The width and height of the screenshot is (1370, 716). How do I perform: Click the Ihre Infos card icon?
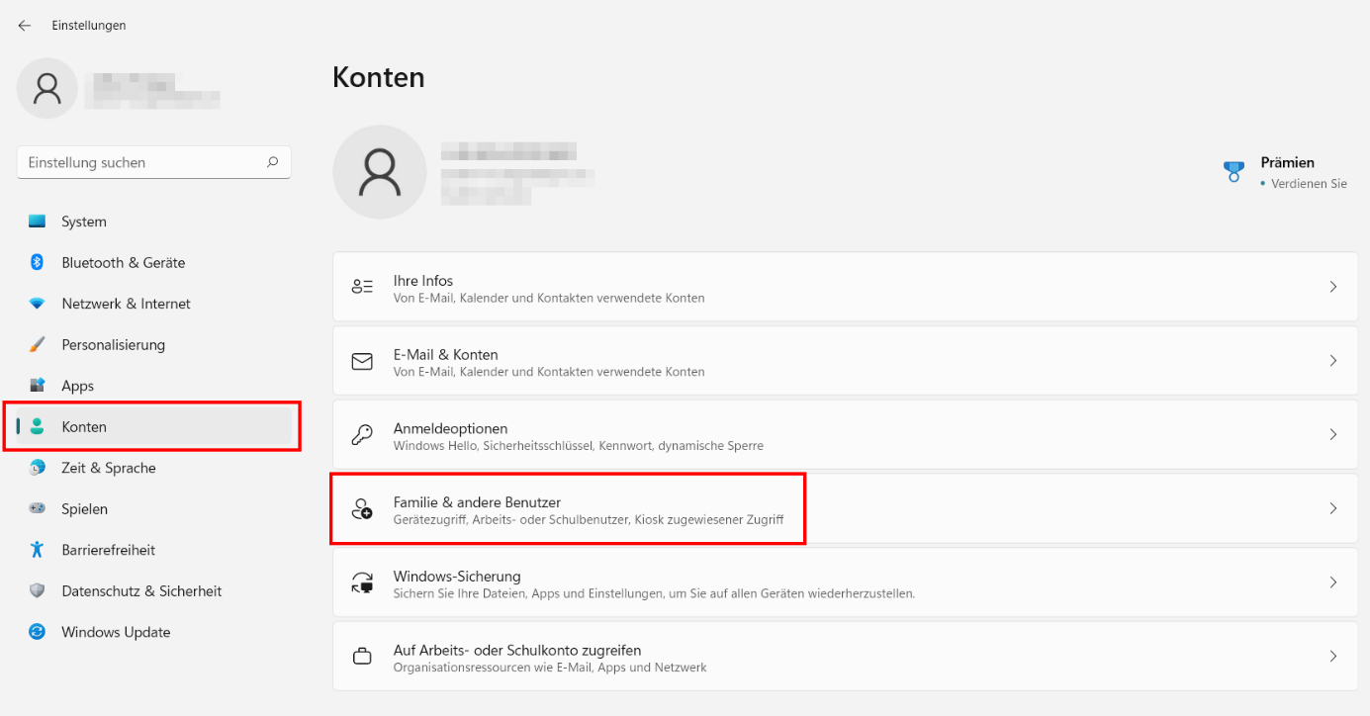362,287
